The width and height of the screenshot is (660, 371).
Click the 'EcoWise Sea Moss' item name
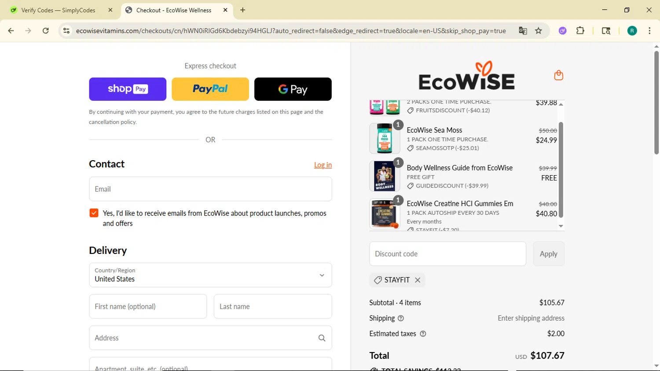tap(434, 130)
